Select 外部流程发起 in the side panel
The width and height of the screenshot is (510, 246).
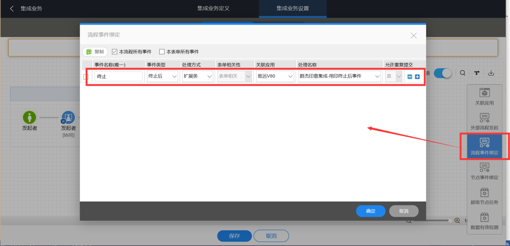484,122
